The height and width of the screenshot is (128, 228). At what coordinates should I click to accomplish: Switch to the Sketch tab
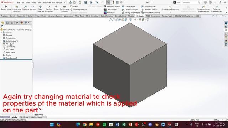tap(12, 16)
